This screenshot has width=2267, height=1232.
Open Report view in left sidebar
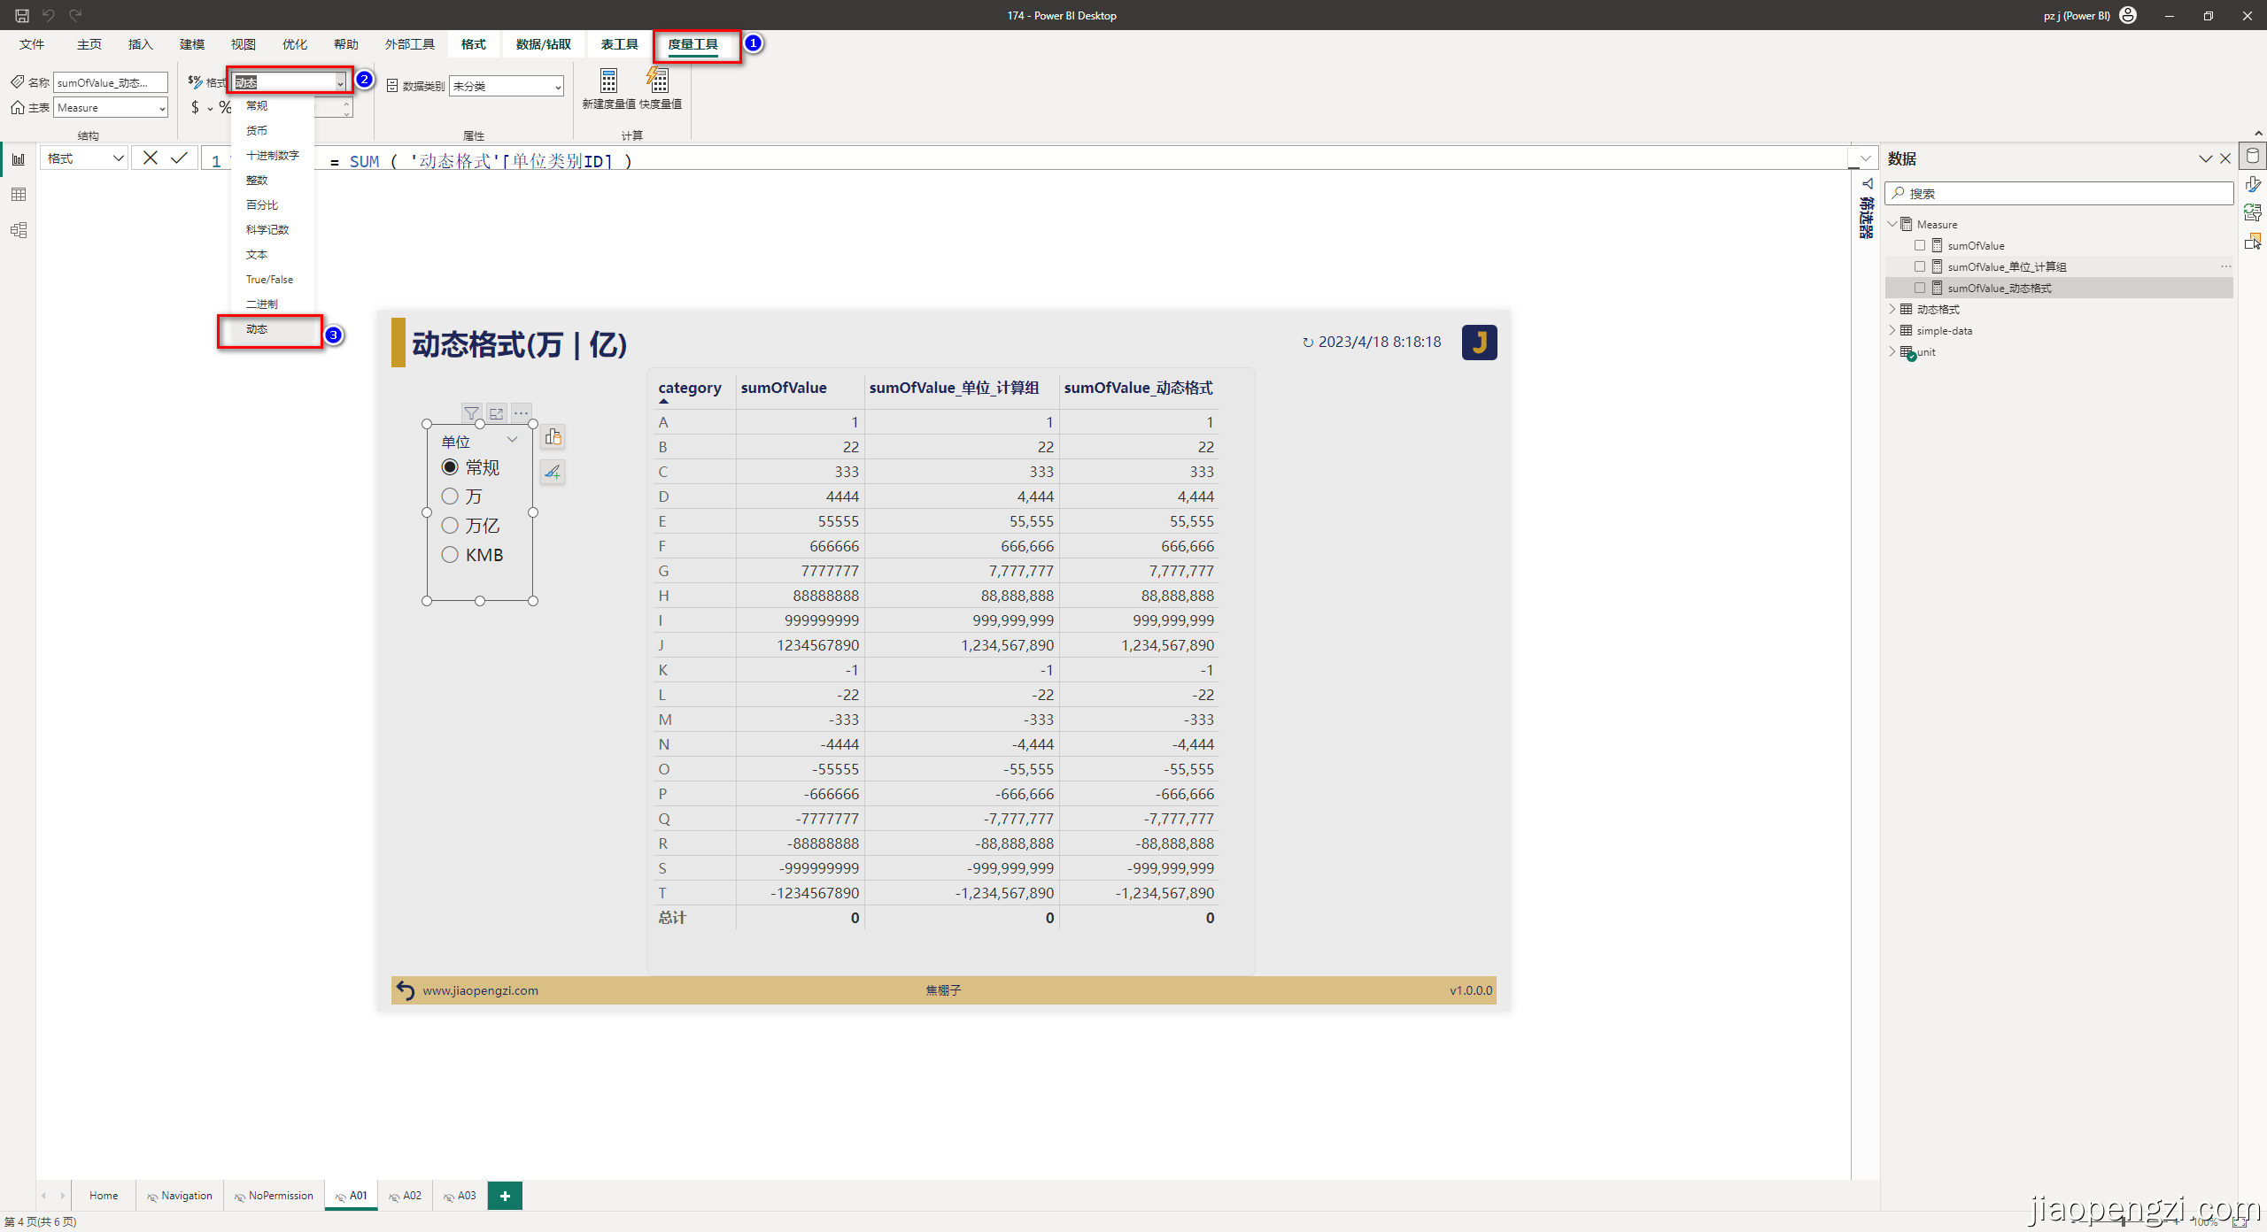tap(19, 159)
